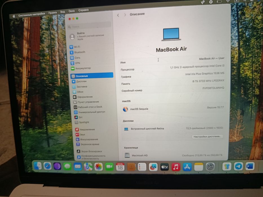The height and width of the screenshot is (197, 263).
Task: Open Mail from the Dock
Action: click(x=78, y=167)
